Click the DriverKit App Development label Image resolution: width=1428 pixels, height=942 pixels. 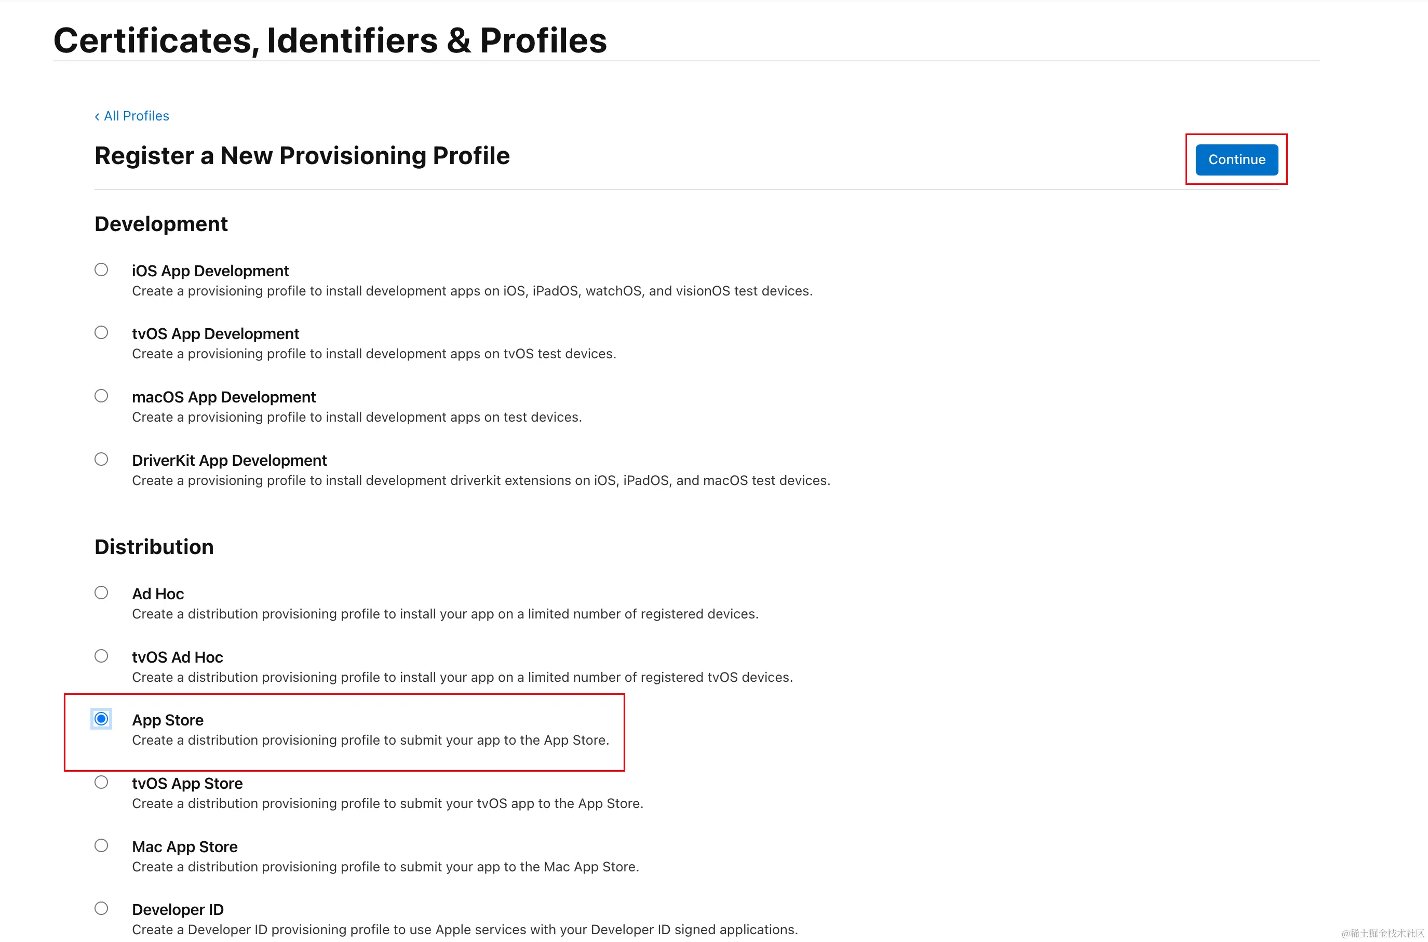(229, 461)
